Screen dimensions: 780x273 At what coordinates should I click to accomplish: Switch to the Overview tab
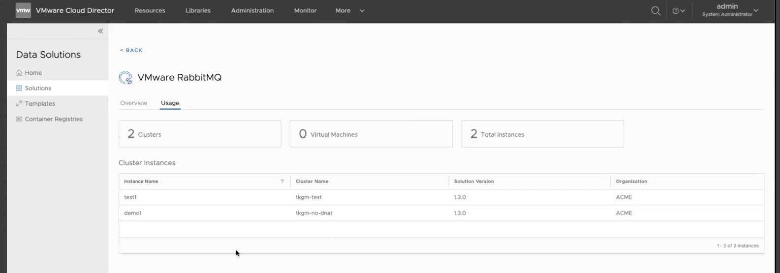(133, 103)
